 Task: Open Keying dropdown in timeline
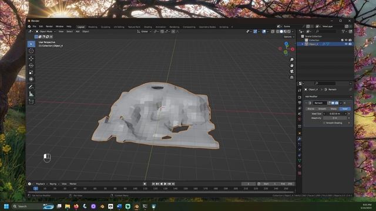[54, 184]
